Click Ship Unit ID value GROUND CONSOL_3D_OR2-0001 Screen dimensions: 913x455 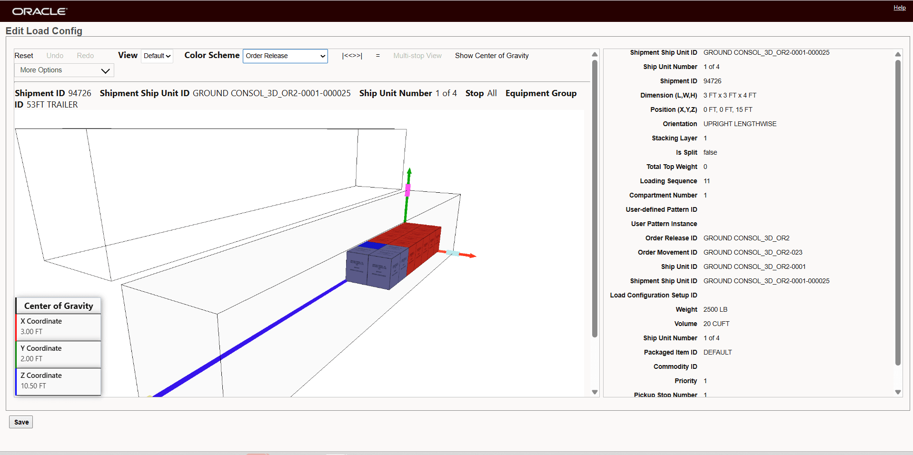point(754,267)
